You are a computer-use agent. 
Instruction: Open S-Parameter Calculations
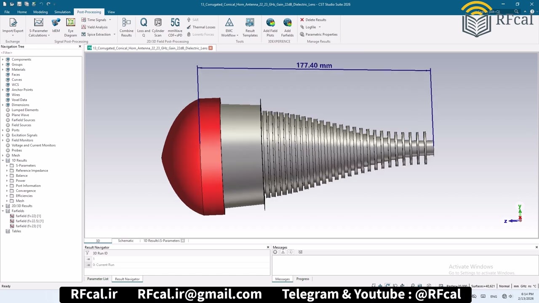coord(38,27)
